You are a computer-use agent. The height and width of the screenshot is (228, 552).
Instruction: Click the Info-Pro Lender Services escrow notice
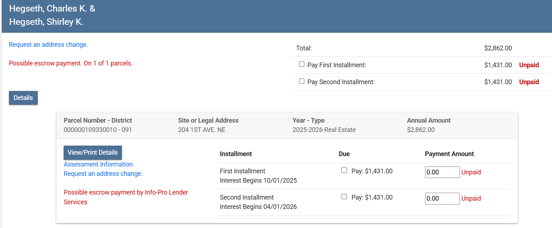[x=126, y=197]
